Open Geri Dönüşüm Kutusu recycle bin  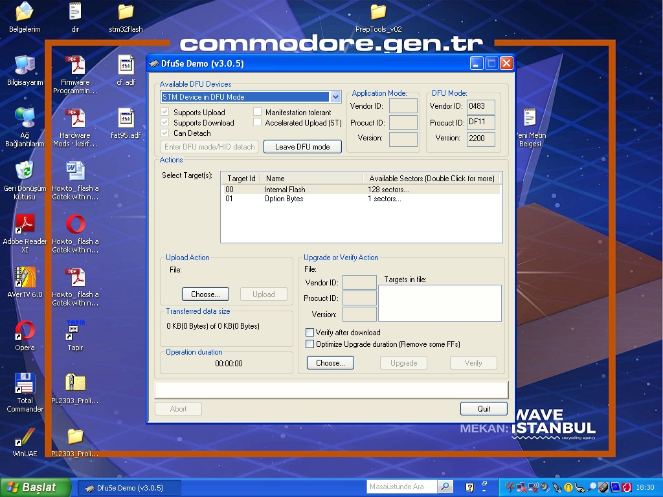[25, 172]
